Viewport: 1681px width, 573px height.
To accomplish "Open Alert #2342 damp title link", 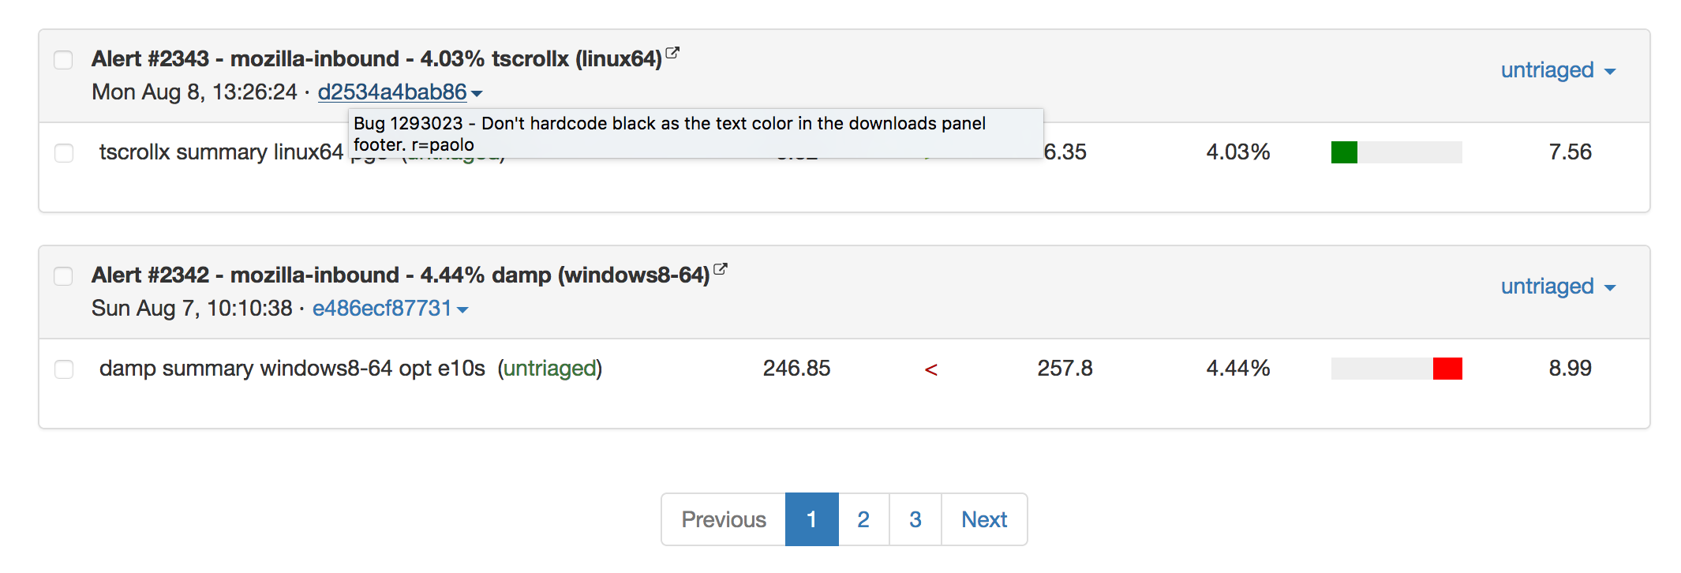I will [400, 275].
